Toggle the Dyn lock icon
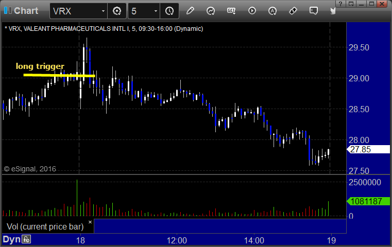Viewport: 392px width, 247px height. (26, 239)
